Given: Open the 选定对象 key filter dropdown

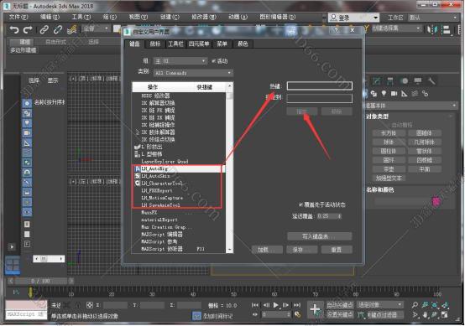Looking at the screenshot, I should (379, 305).
